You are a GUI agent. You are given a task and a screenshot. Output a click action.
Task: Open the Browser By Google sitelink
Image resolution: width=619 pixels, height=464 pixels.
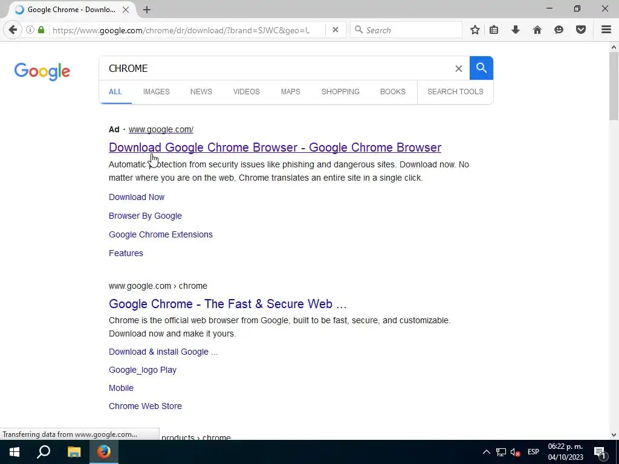145,216
